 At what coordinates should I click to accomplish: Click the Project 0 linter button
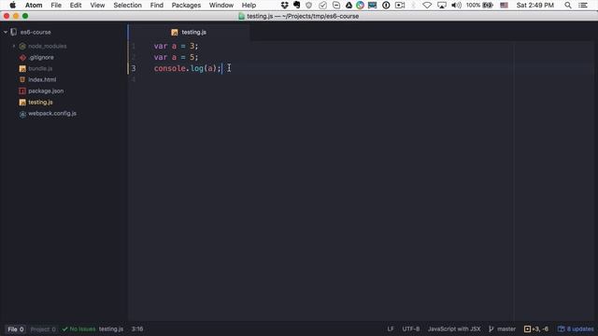pos(43,329)
